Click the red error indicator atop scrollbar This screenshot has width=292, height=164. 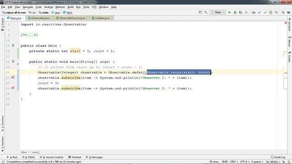point(286,23)
